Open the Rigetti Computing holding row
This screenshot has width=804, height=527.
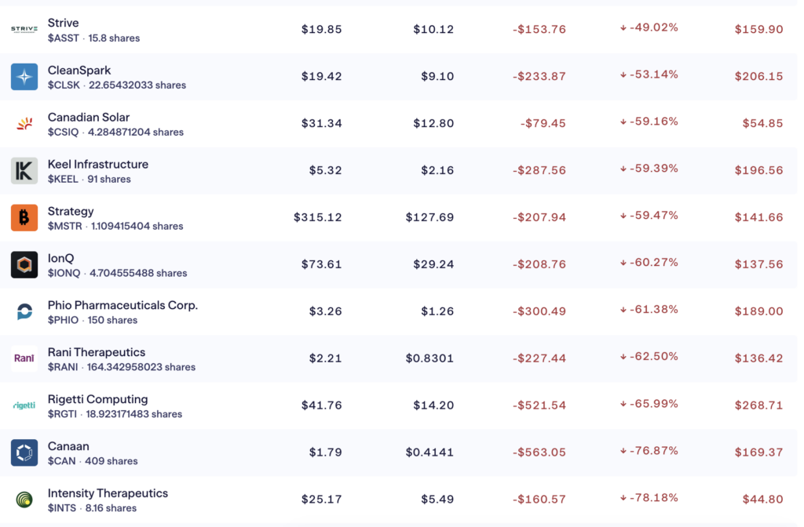(97, 399)
